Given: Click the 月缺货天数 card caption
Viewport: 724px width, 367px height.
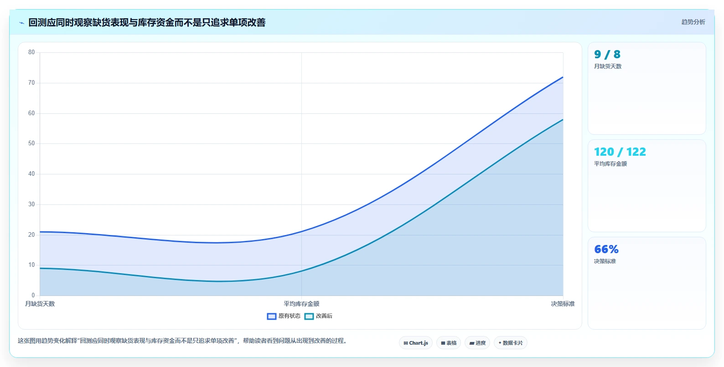Looking at the screenshot, I should pos(608,66).
